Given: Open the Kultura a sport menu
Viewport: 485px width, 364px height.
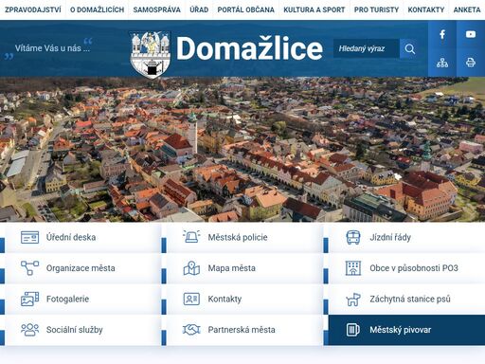Looking at the screenshot, I should (314, 9).
